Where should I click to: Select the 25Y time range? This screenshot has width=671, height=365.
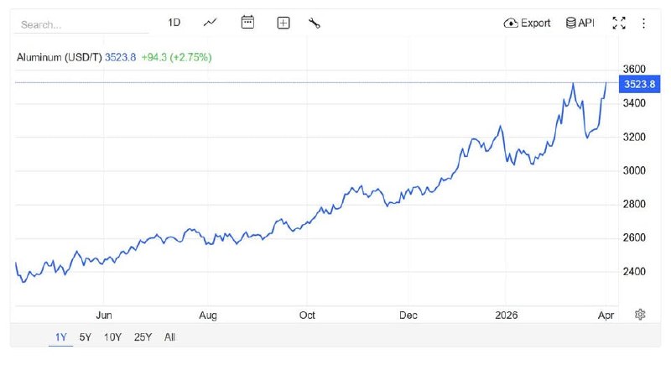point(143,337)
